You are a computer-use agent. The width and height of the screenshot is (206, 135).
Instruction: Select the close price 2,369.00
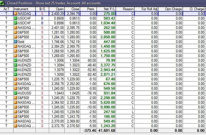73,121
